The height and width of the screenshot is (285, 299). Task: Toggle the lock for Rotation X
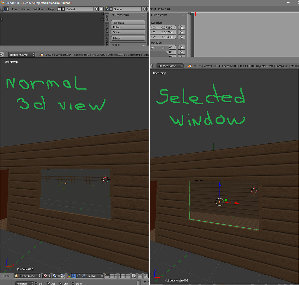coord(182,47)
